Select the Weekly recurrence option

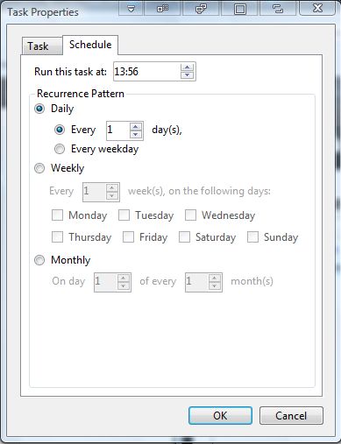(x=39, y=168)
